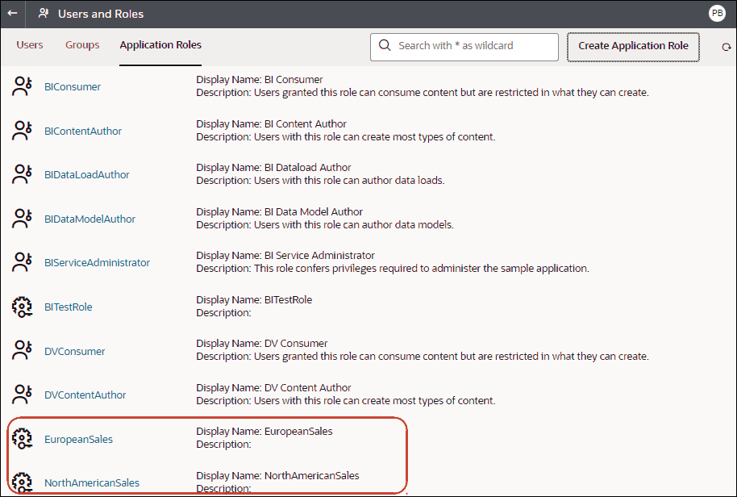The width and height of the screenshot is (737, 497).
Task: Click the NorthAmericanSales gear role icon
Action: coord(22,482)
